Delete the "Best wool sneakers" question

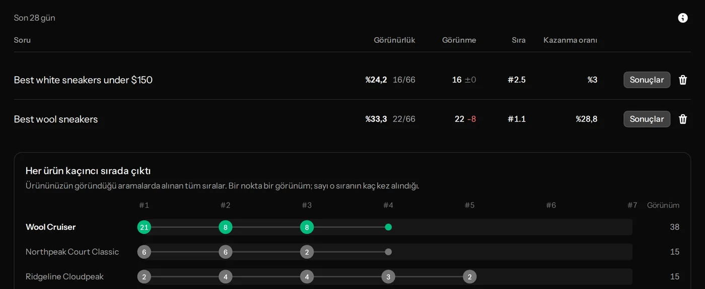(x=683, y=119)
